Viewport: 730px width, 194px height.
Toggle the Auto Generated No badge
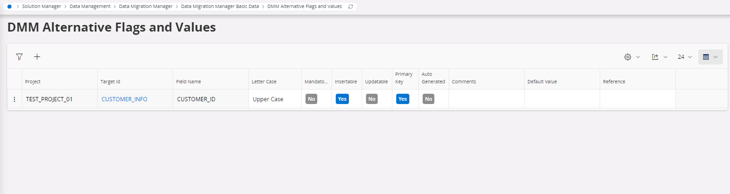428,99
